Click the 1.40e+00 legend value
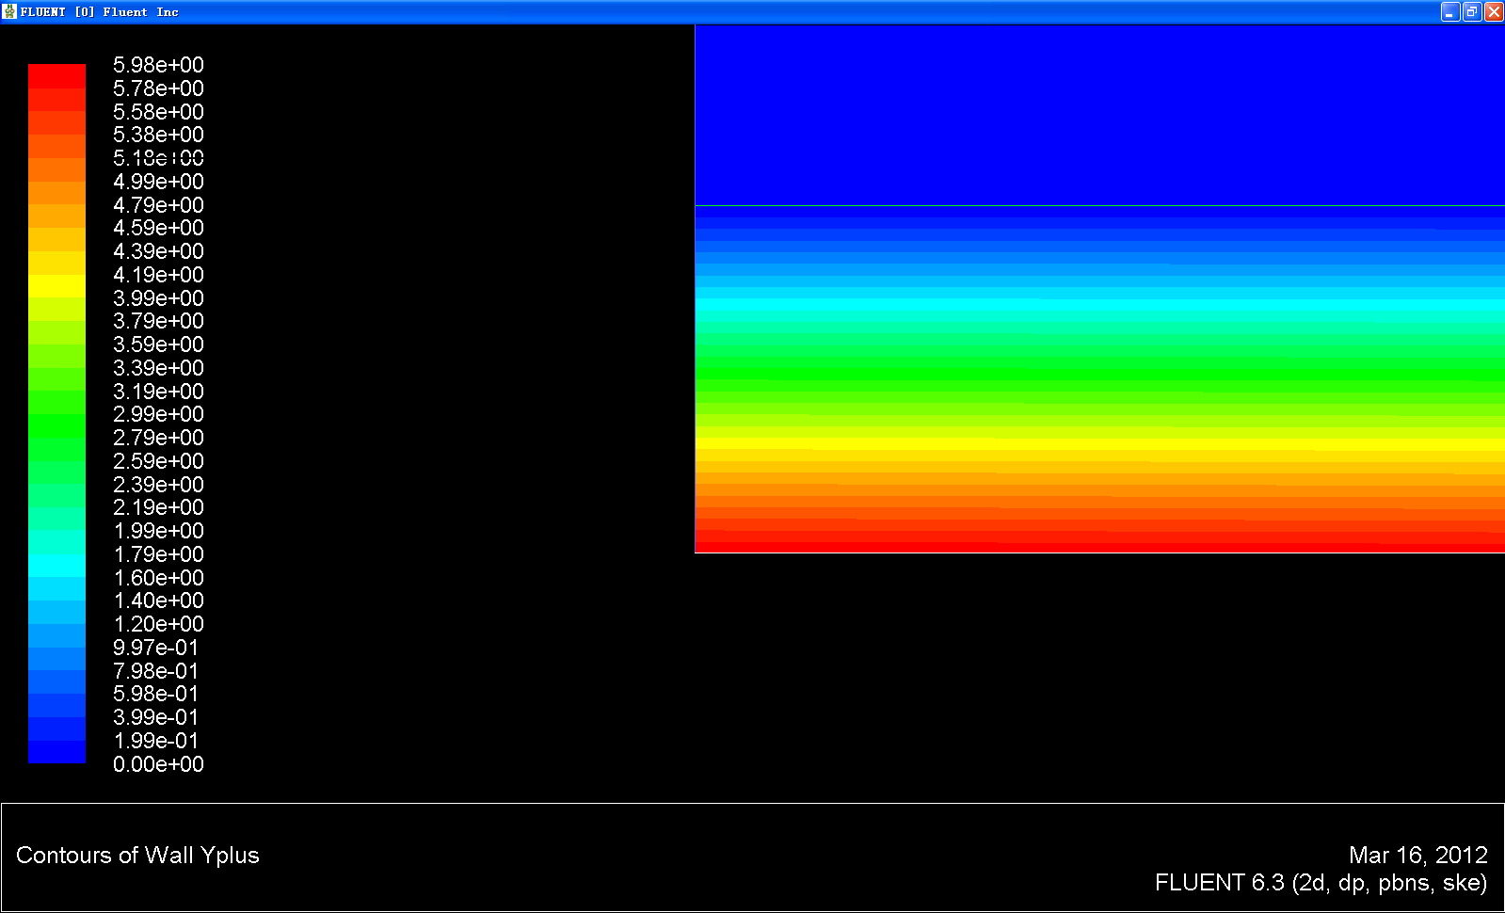The image size is (1505, 913). [158, 601]
